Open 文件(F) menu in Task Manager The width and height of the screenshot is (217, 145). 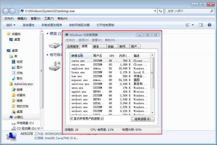70,40
